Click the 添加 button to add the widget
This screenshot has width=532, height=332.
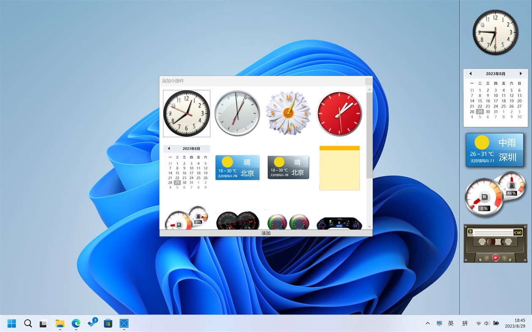click(x=265, y=233)
